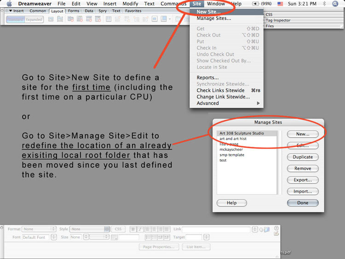
Task: Choose Manage Sites menu entry
Action: click(227, 18)
